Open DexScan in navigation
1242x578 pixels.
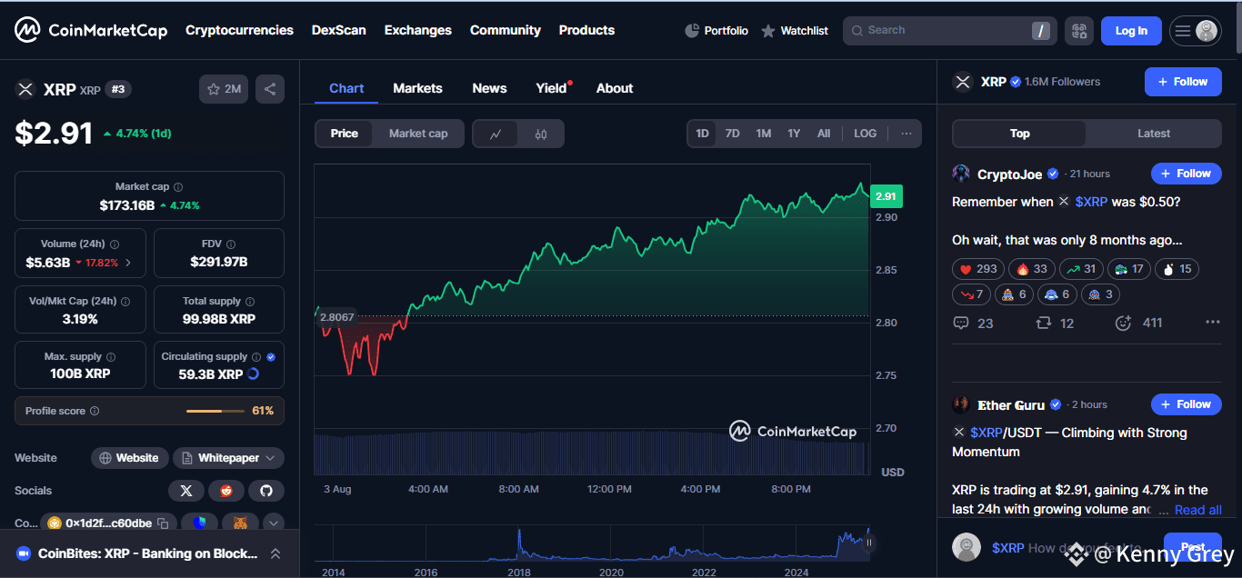point(339,30)
